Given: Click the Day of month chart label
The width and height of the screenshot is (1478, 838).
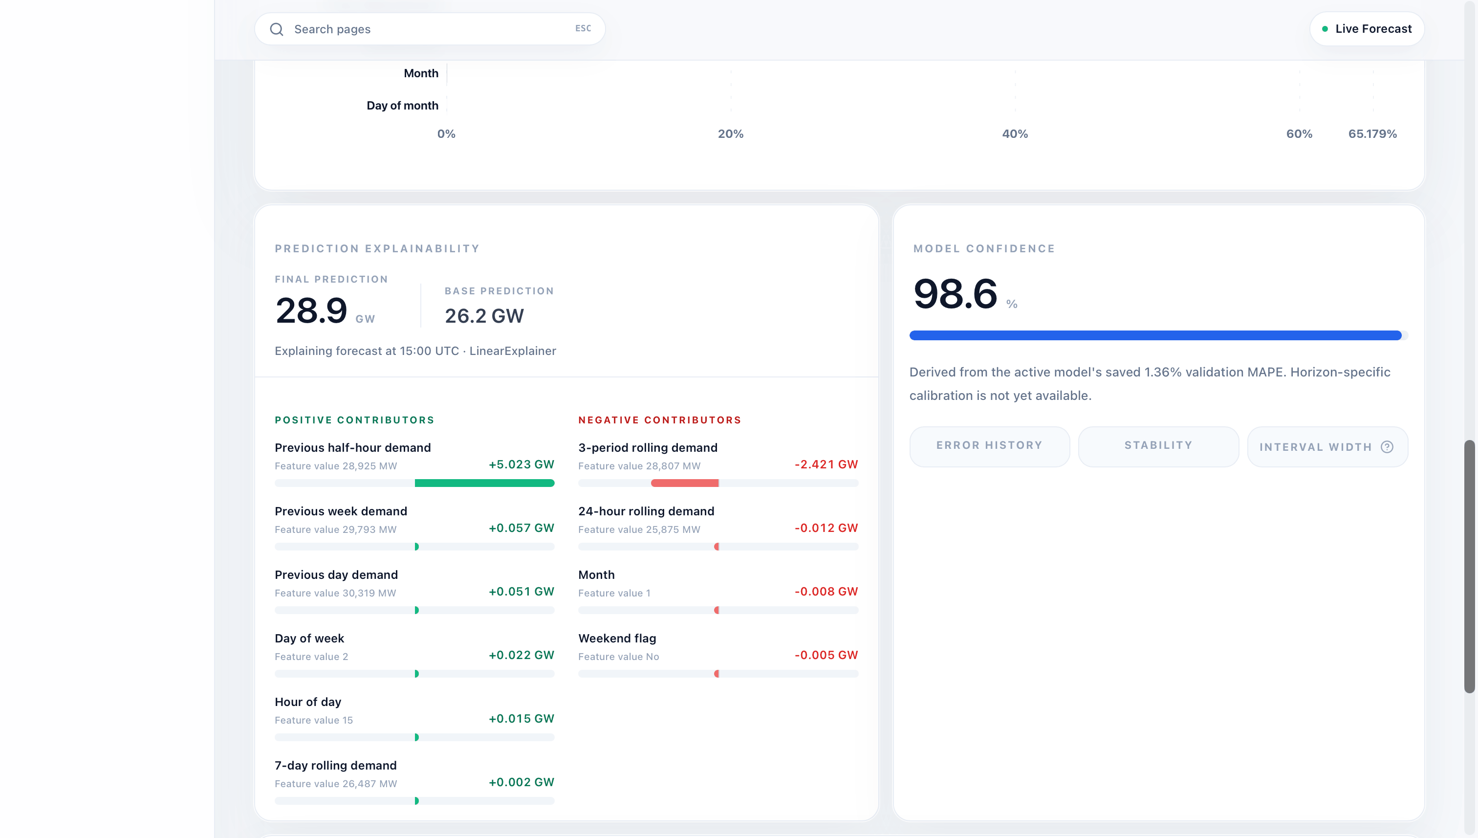Looking at the screenshot, I should click(402, 105).
